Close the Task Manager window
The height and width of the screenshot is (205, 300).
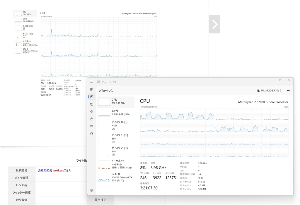click(289, 80)
